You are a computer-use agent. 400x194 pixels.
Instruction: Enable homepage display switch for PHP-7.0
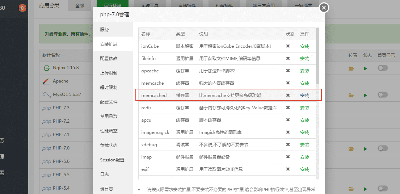coord(382,148)
